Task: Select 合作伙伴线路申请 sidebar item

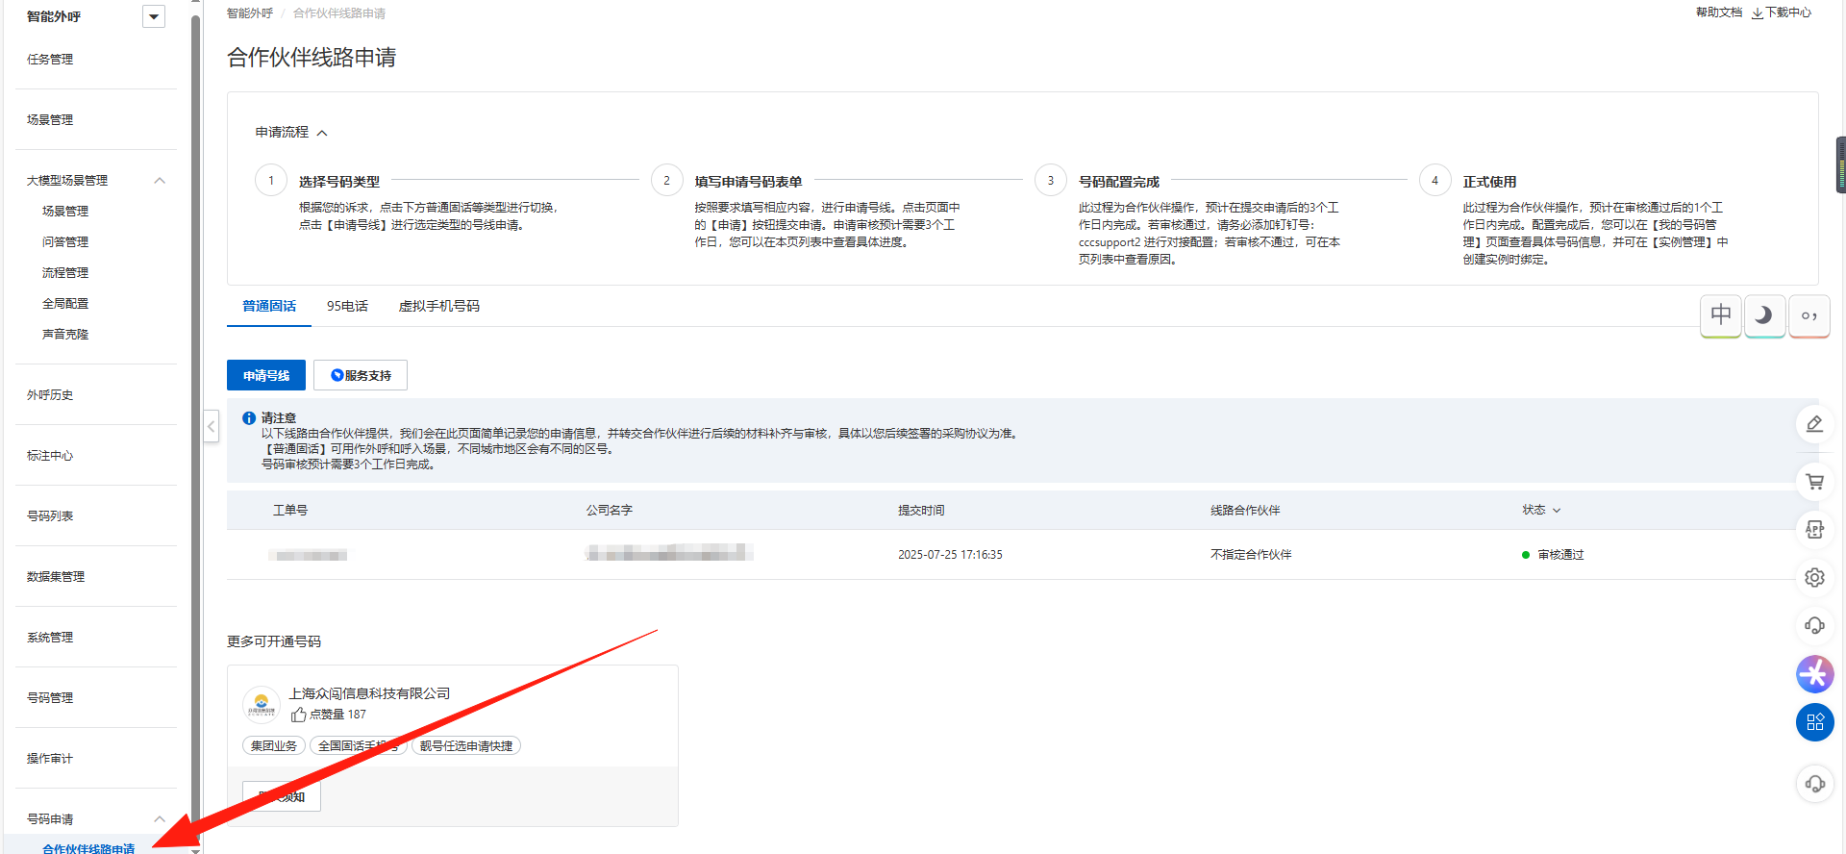Action: 88,848
